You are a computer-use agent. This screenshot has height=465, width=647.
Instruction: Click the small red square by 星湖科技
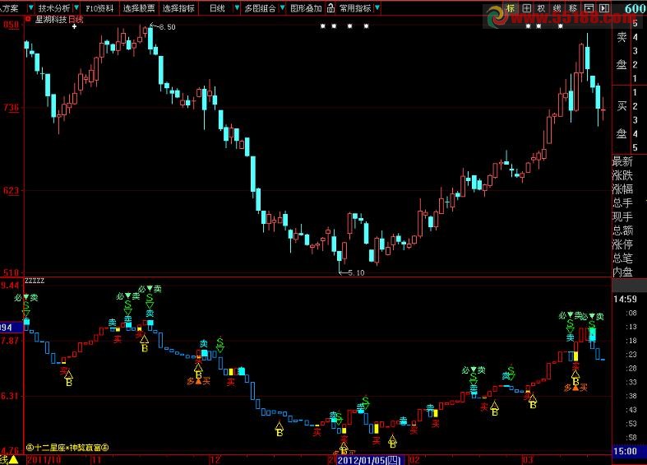(29, 19)
